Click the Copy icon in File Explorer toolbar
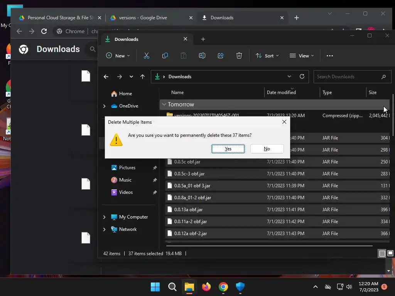This screenshot has height=296, width=395. [x=165, y=55]
